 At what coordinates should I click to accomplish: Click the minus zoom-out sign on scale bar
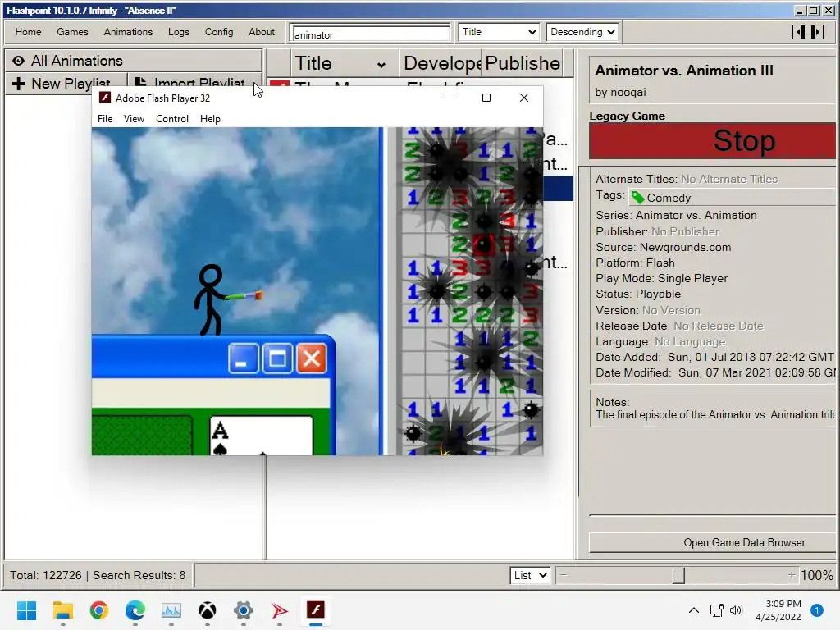pyautogui.click(x=564, y=575)
